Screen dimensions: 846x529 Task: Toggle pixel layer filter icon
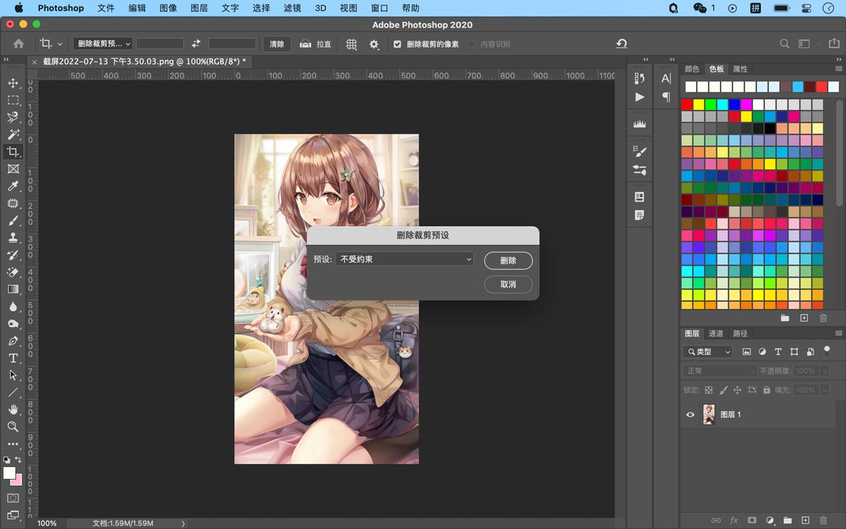coord(747,351)
